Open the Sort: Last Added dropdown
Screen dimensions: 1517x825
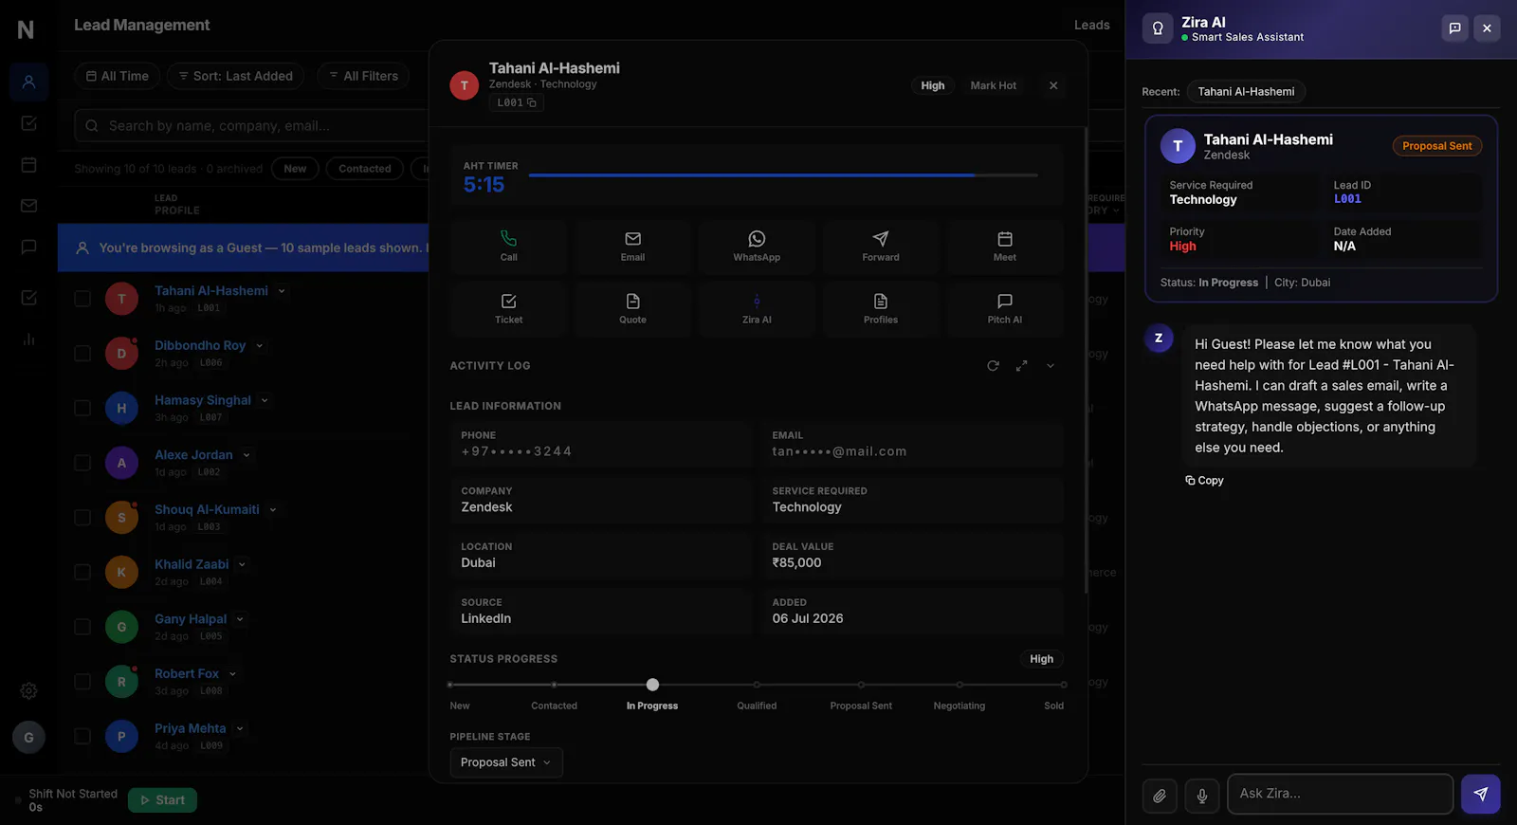click(236, 76)
